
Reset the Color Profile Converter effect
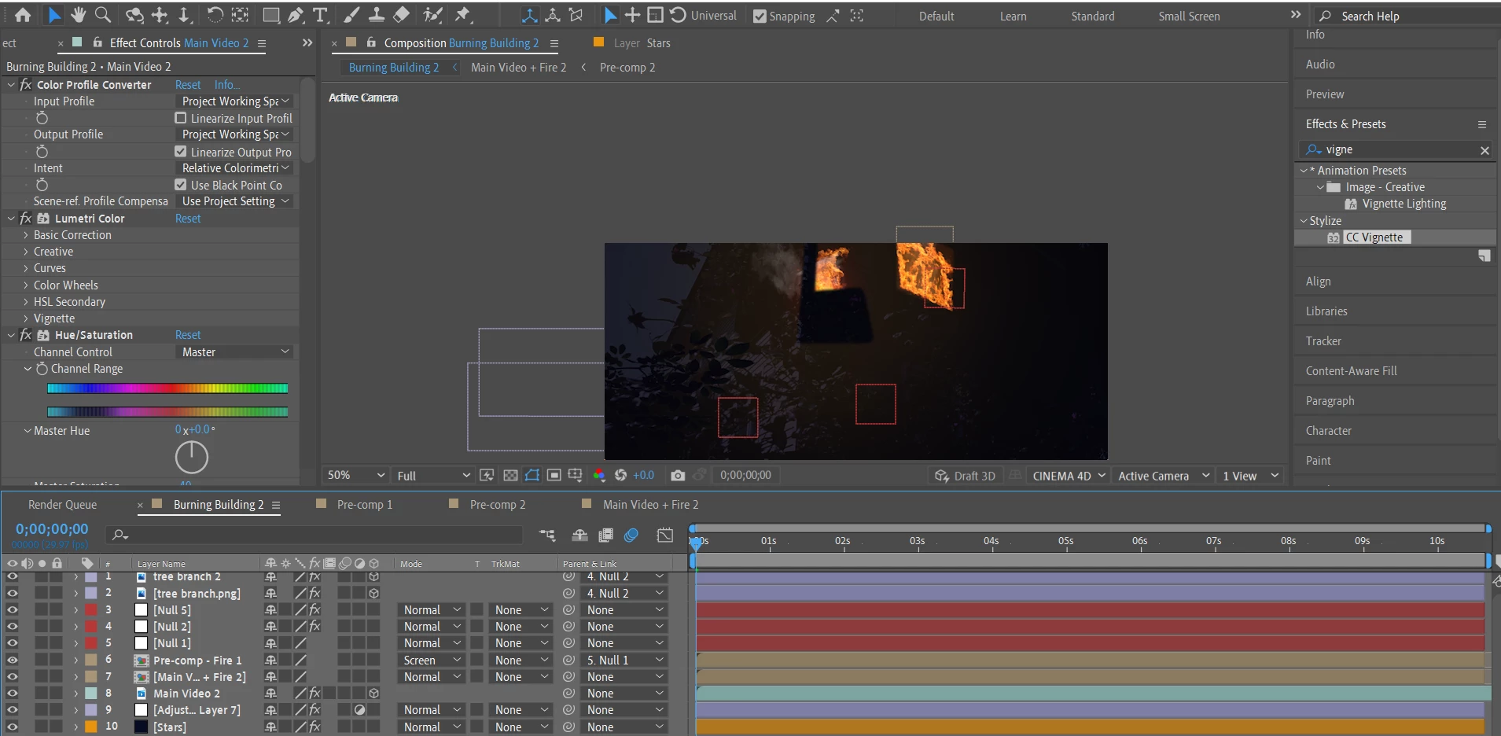coord(188,85)
